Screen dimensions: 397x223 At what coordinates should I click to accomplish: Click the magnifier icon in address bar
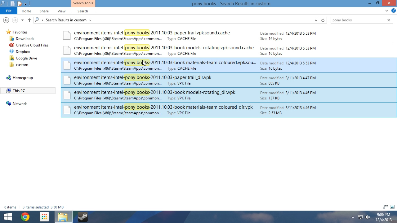pyautogui.click(x=37, y=20)
